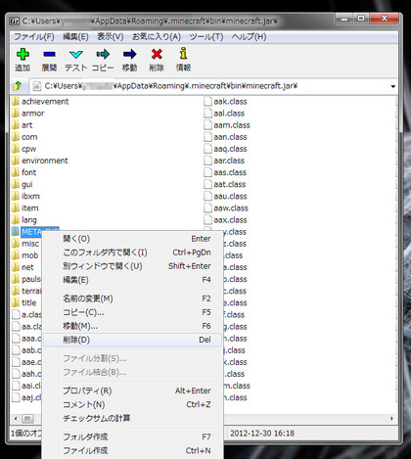Viewport: 411px width, 459px height.
Task: Choose コメント(N) in context menu
Action: point(133,404)
